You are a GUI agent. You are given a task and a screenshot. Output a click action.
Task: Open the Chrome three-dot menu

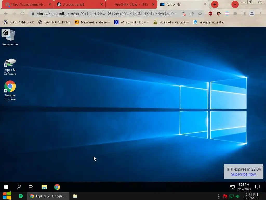(260, 14)
